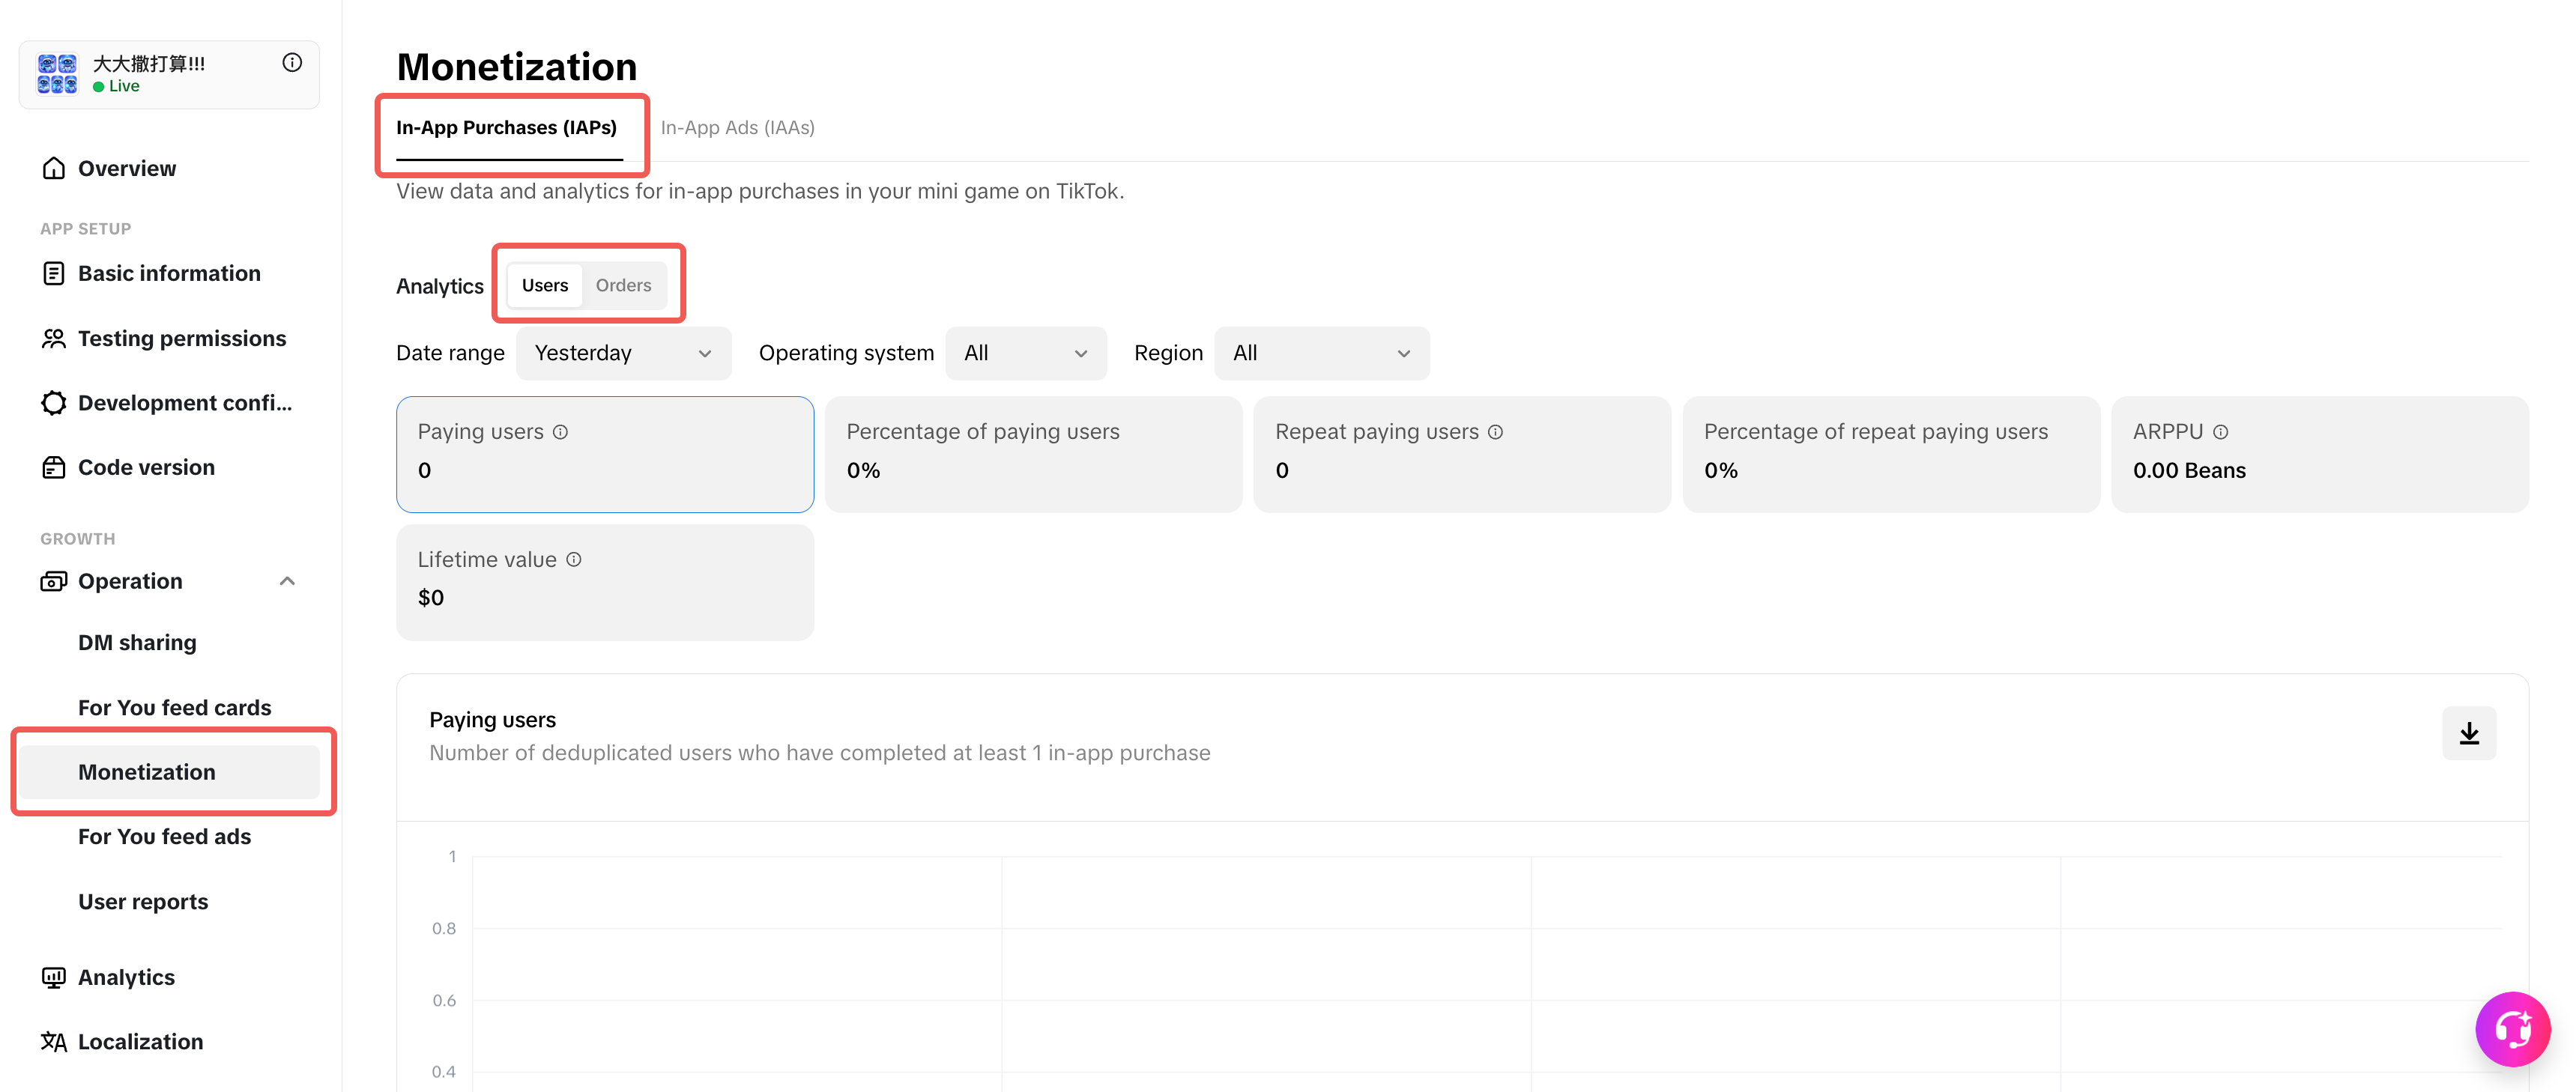Screen dimensions: 2576x1092
Task: Open Overview via the home icon
Action: 54,168
